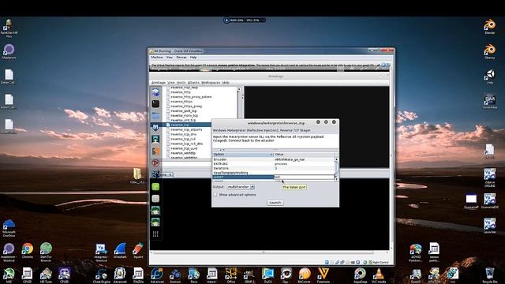The image size is (505, 284).
Task: Open the Wireshark desktop shortcut
Action: tap(120, 251)
